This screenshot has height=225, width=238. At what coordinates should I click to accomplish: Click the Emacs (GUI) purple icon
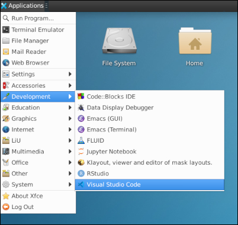point(81,118)
